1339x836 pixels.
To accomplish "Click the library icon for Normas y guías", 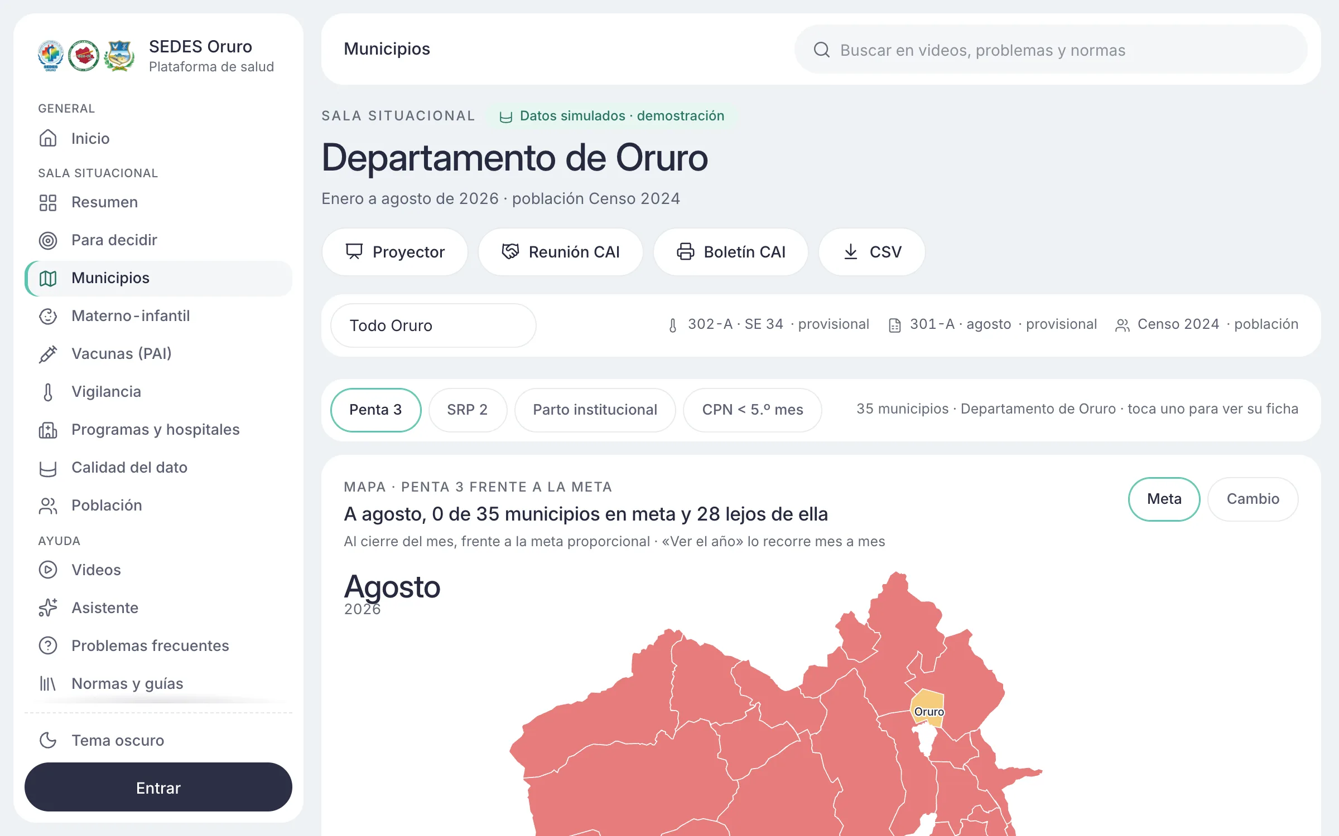I will coord(48,683).
